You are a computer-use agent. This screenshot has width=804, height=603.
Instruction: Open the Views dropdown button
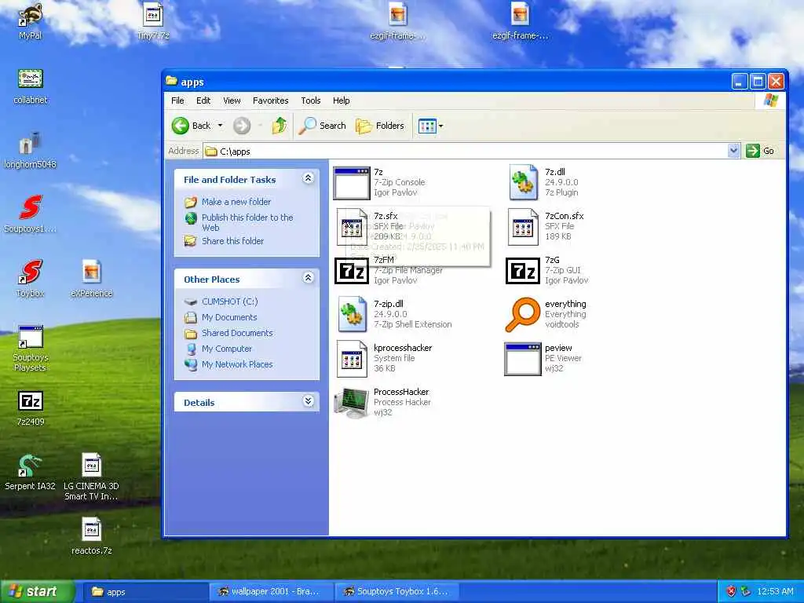point(431,126)
